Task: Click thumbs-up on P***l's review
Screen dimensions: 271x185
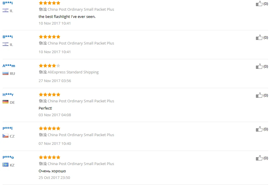Action: point(259,129)
